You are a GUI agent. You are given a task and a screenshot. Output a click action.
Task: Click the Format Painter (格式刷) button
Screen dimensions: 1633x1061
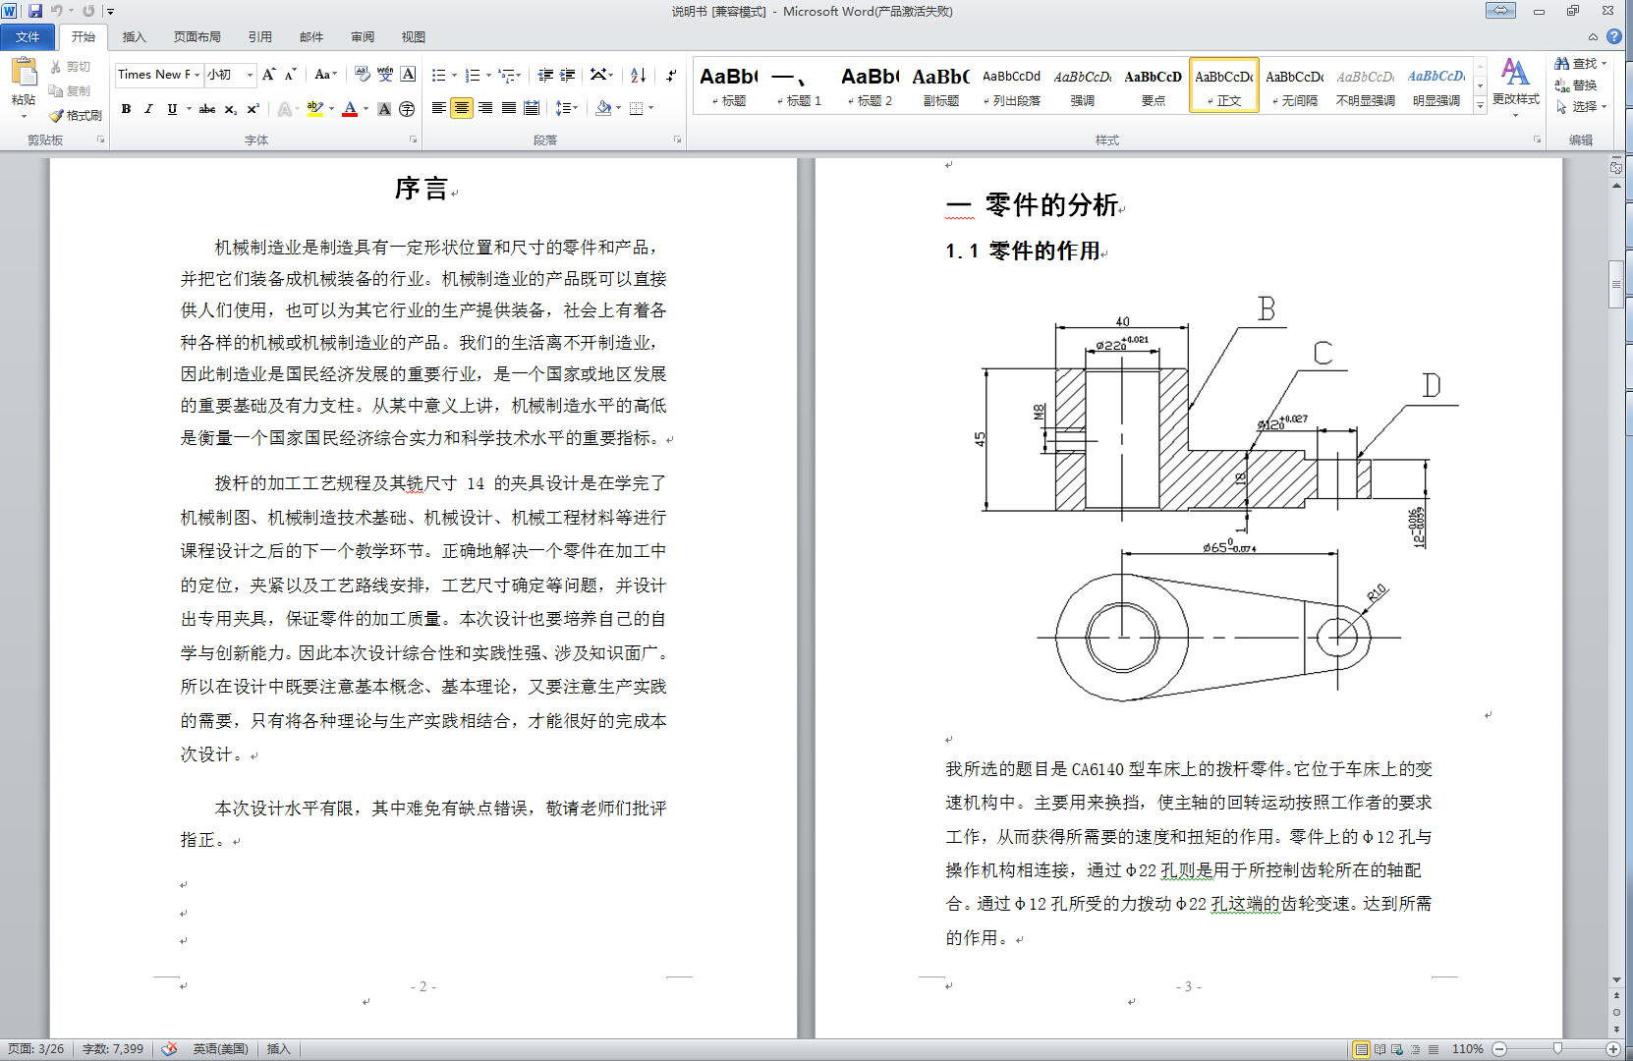(76, 115)
